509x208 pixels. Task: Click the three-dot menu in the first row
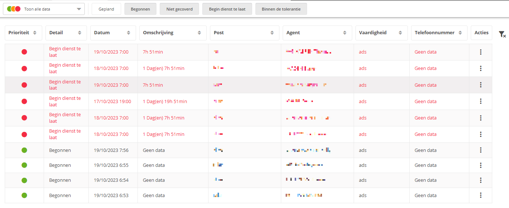point(481,52)
